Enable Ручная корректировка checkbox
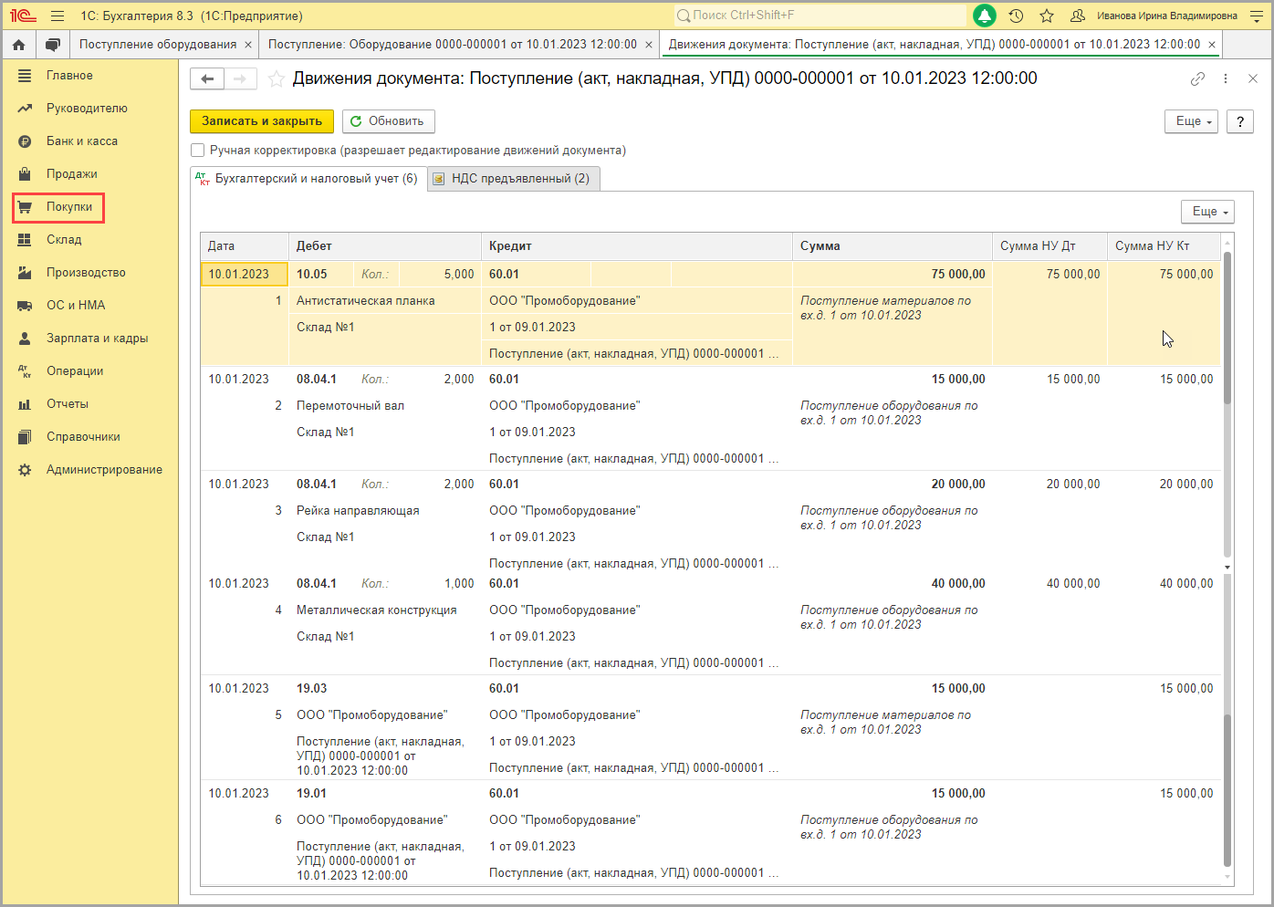The height and width of the screenshot is (907, 1274). point(197,151)
